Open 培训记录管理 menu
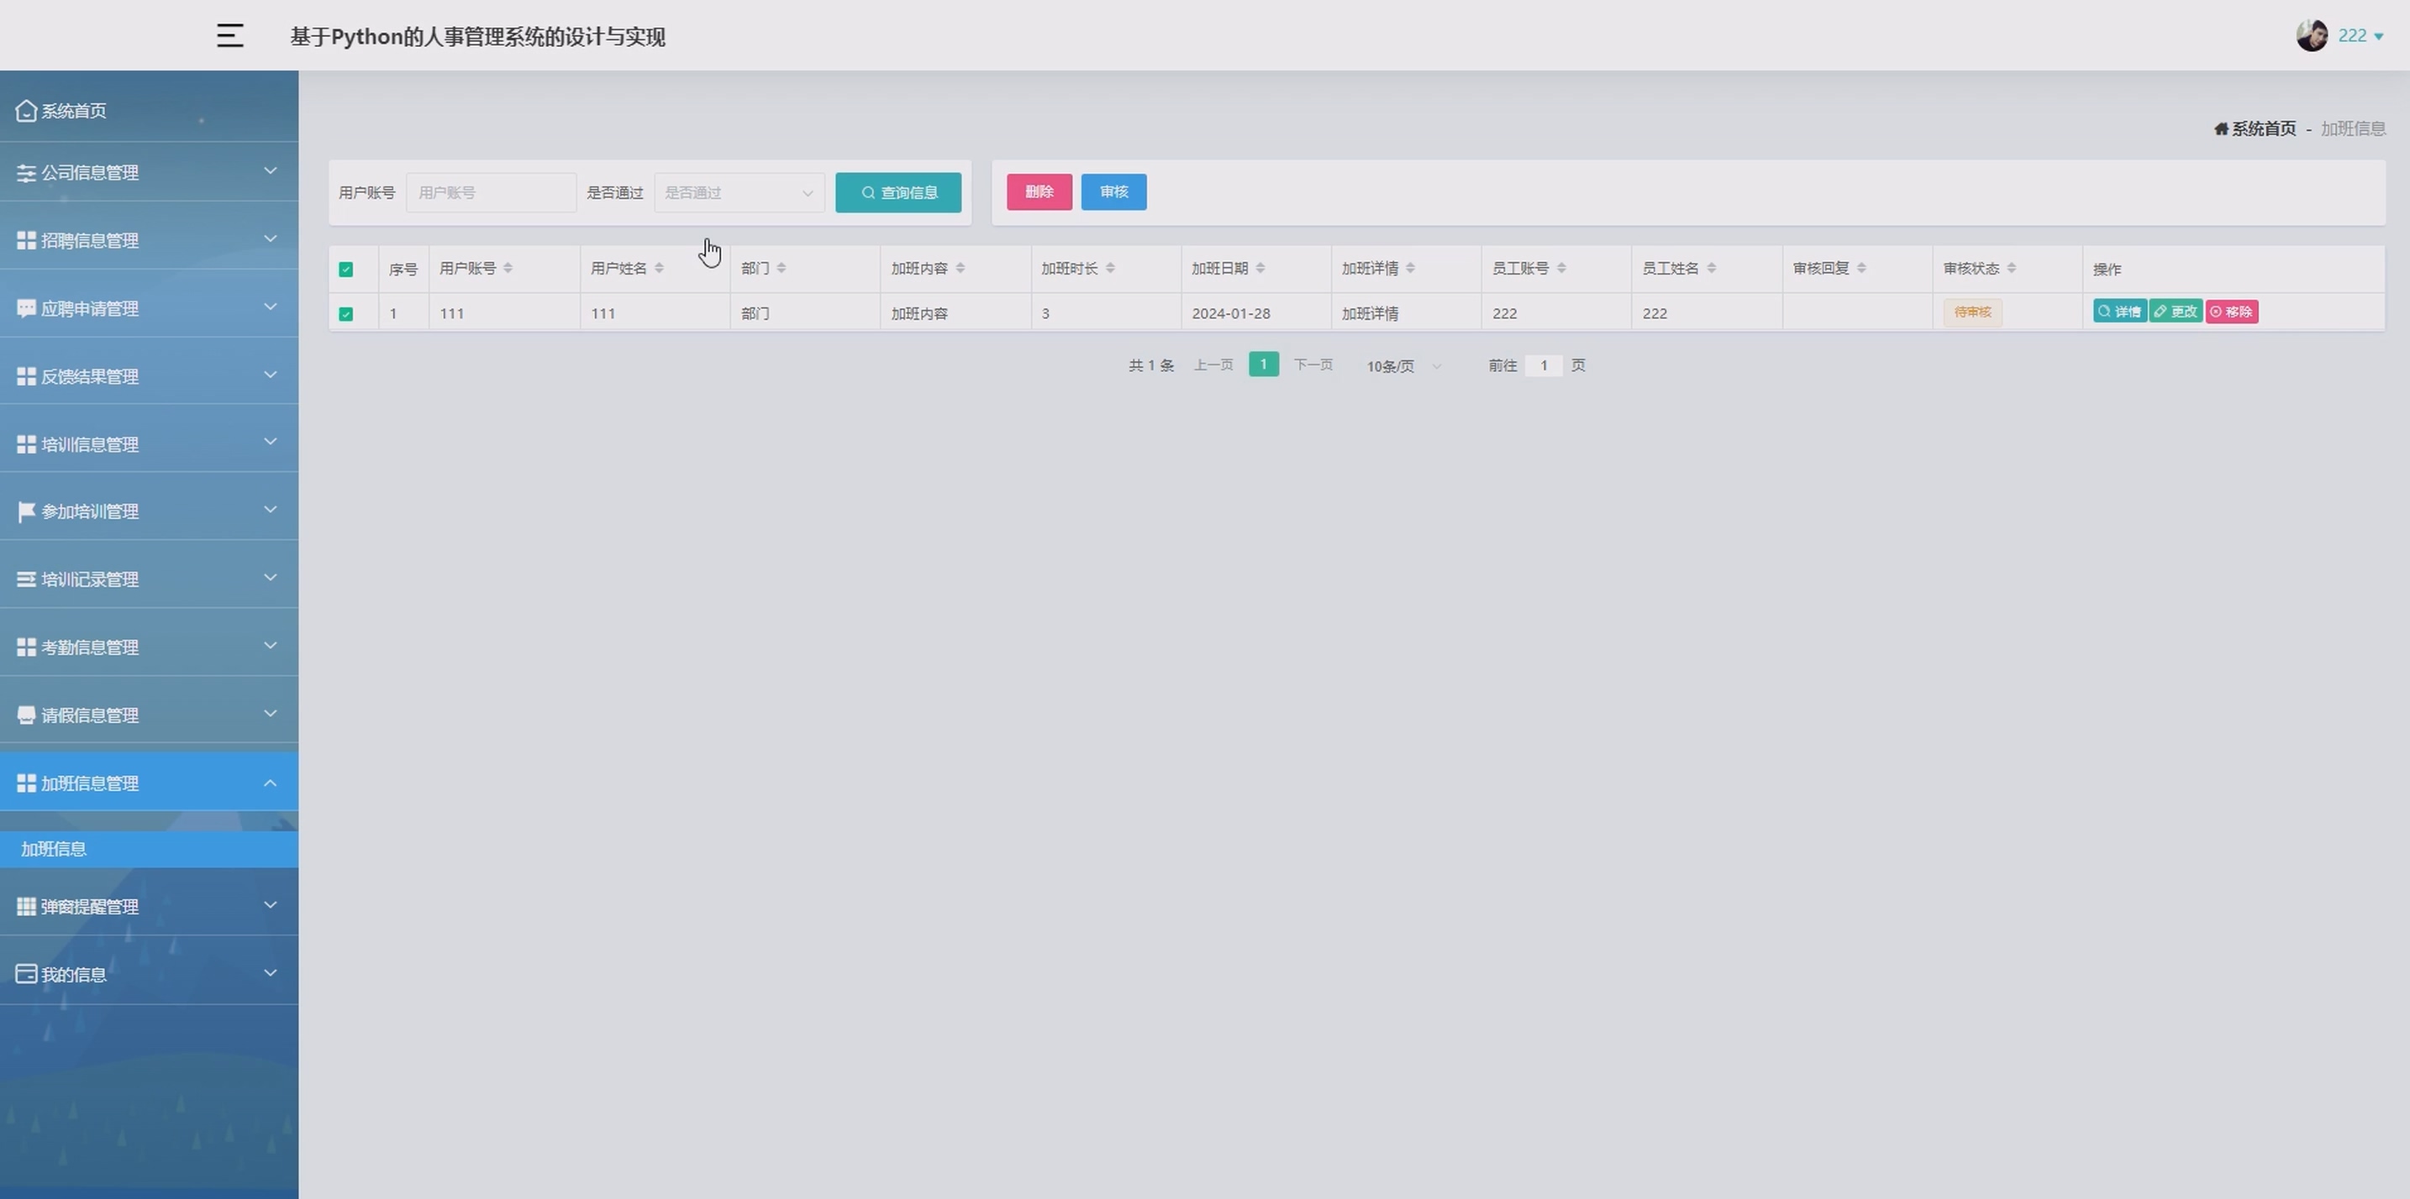The image size is (2410, 1199). click(x=149, y=579)
